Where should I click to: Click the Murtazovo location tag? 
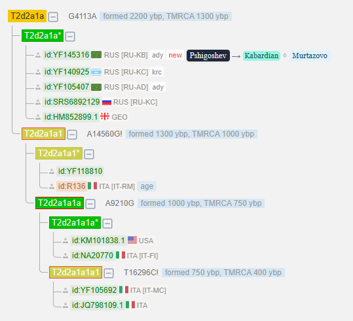310,56
